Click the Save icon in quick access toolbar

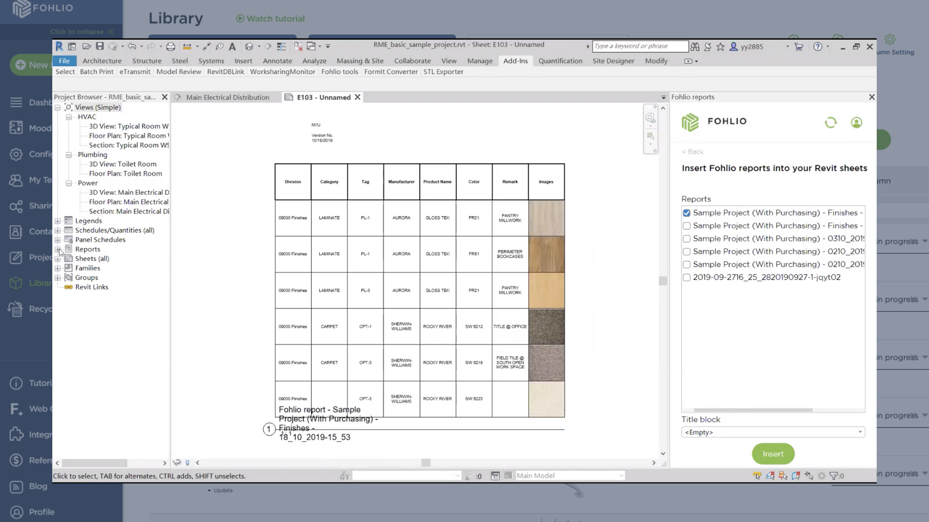coord(100,46)
